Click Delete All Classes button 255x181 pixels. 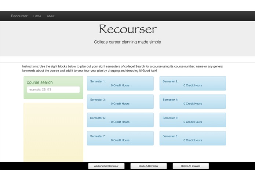coord(190,166)
